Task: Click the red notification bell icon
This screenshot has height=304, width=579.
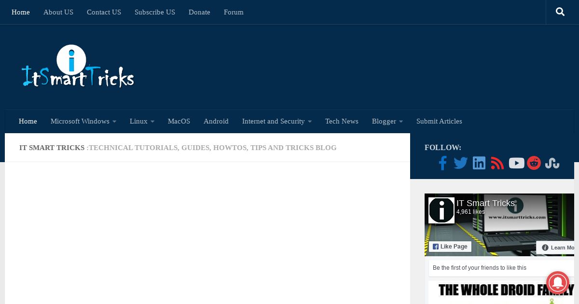Action: tap(558, 283)
